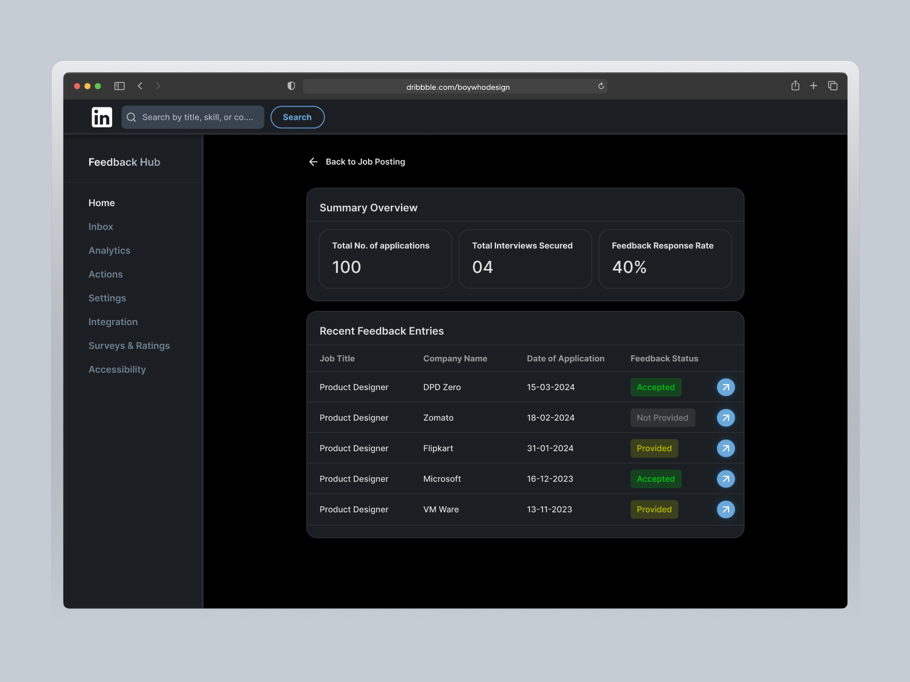
Task: Add new tab with plus icon
Action: point(814,86)
